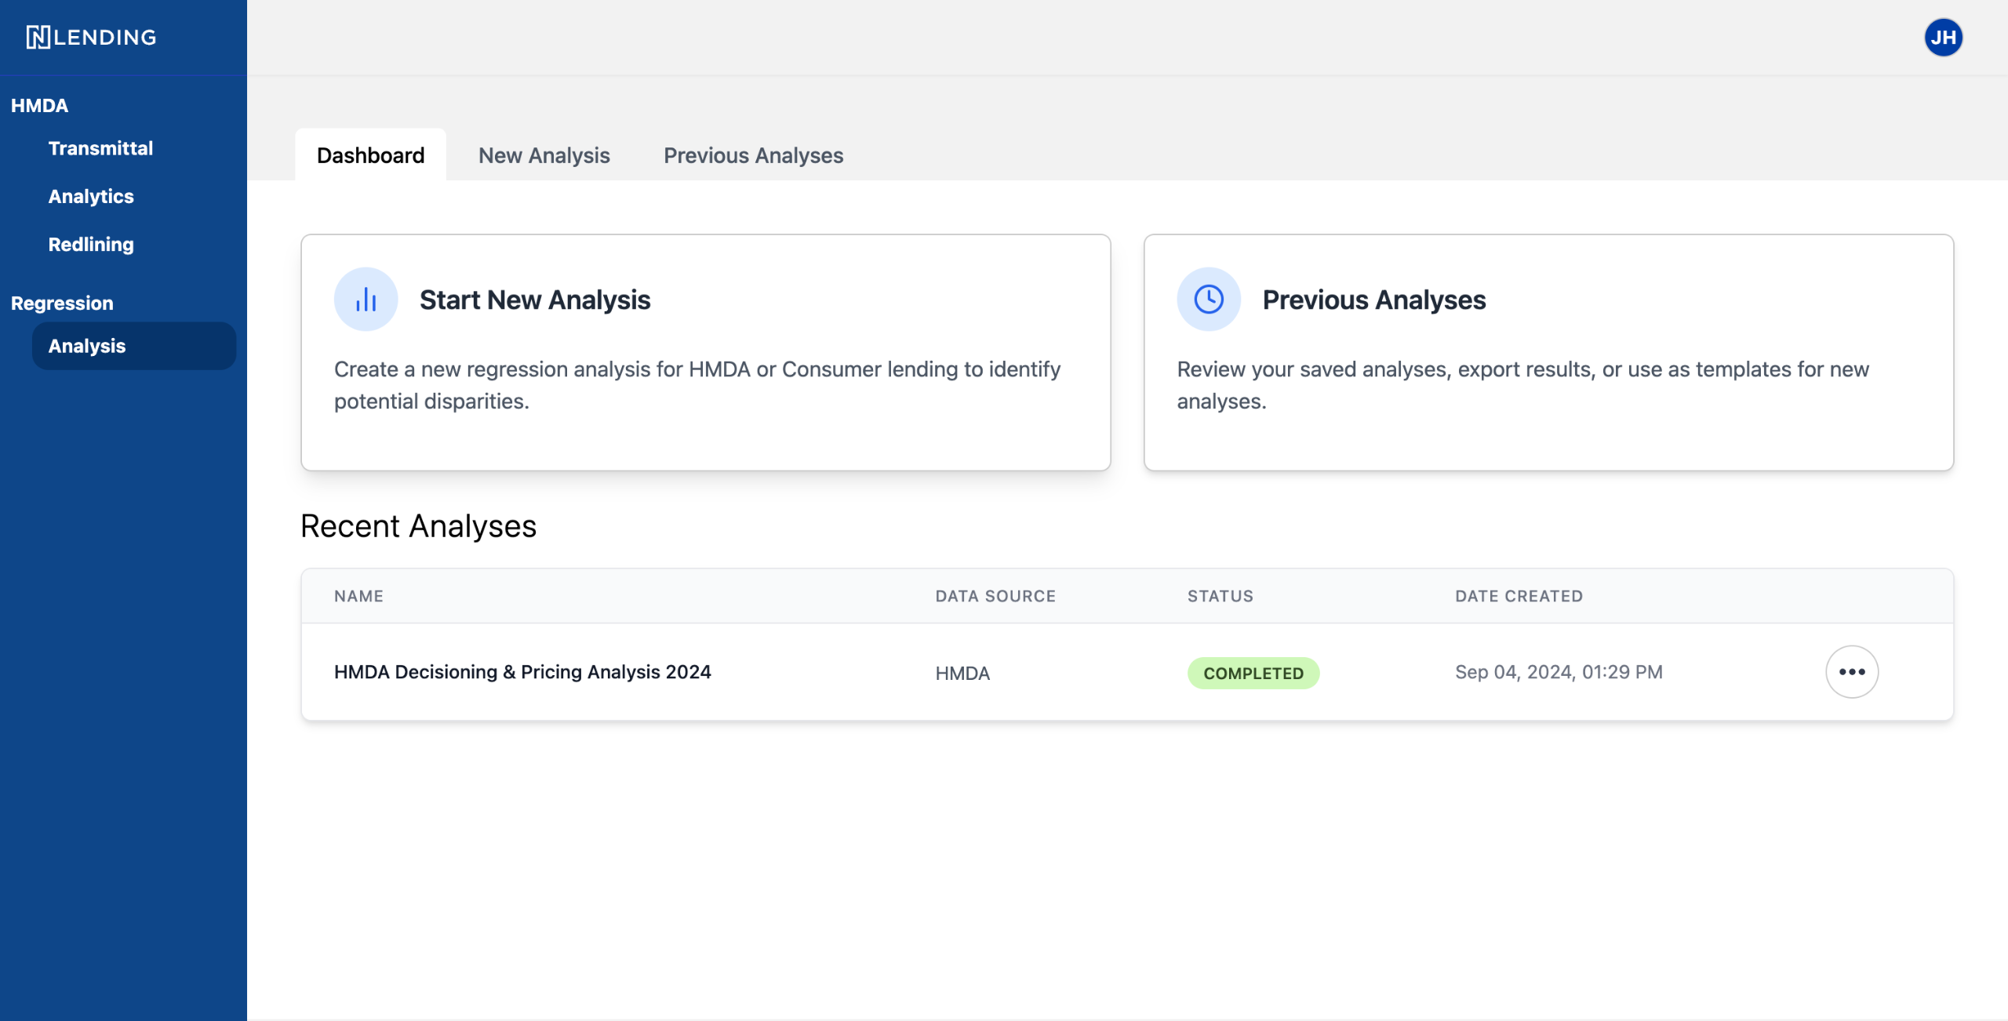Switch to the New Analysis tab
Image resolution: width=2008 pixels, height=1021 pixels.
click(544, 155)
